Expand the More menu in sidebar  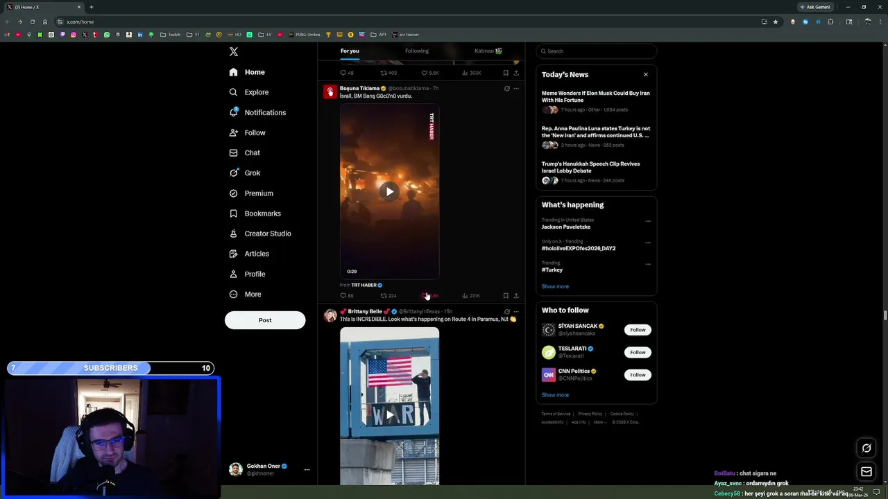245,294
